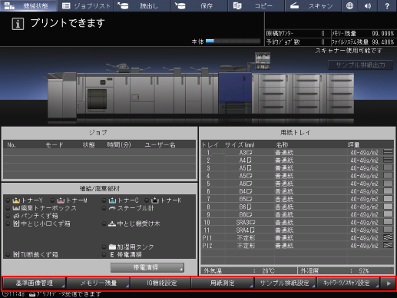The height and width of the screenshot is (298, 397).
Task: Select the tray 2 A4 row
Action: [297, 161]
